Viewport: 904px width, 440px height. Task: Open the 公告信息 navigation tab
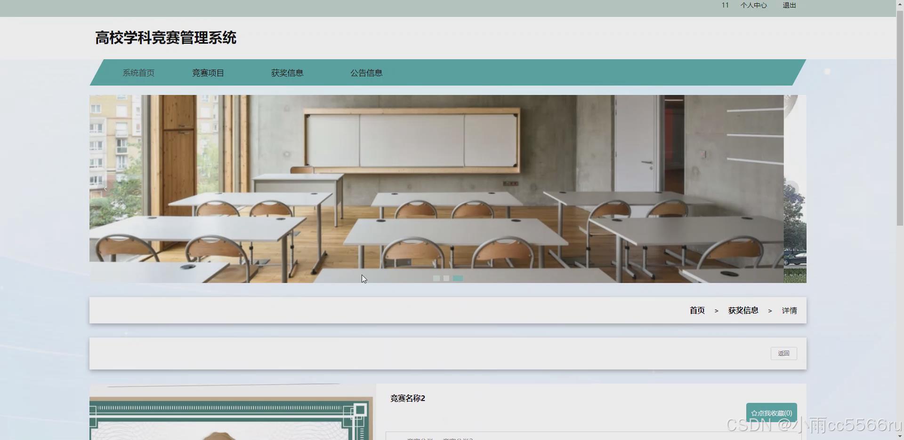pos(366,73)
